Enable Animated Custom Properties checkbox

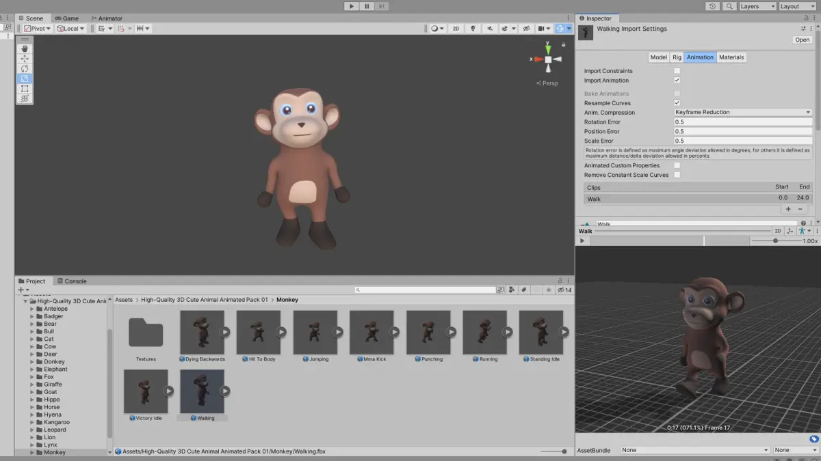(x=677, y=165)
